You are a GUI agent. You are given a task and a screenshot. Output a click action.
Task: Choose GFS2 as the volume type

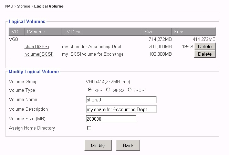[x=108, y=90]
